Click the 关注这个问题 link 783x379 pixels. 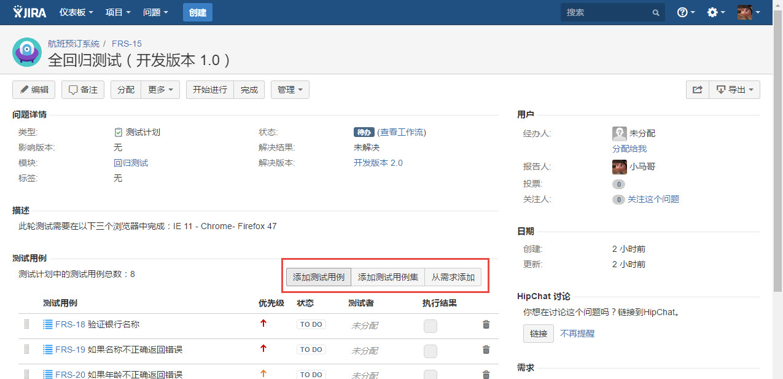[653, 199]
